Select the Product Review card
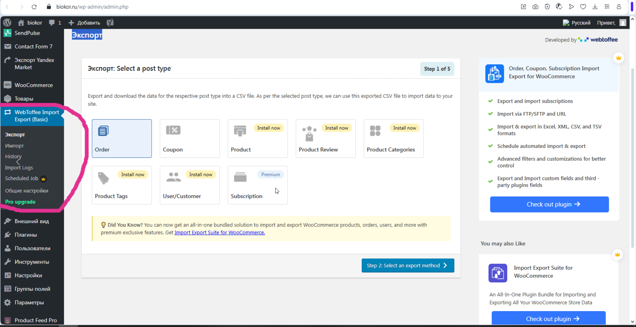This screenshot has width=636, height=327. 326,139
